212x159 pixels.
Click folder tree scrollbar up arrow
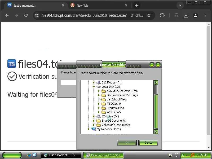pos(156,82)
